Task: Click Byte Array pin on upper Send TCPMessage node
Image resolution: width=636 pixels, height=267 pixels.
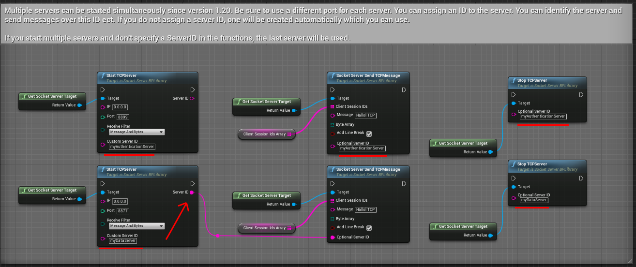Action: click(x=333, y=124)
